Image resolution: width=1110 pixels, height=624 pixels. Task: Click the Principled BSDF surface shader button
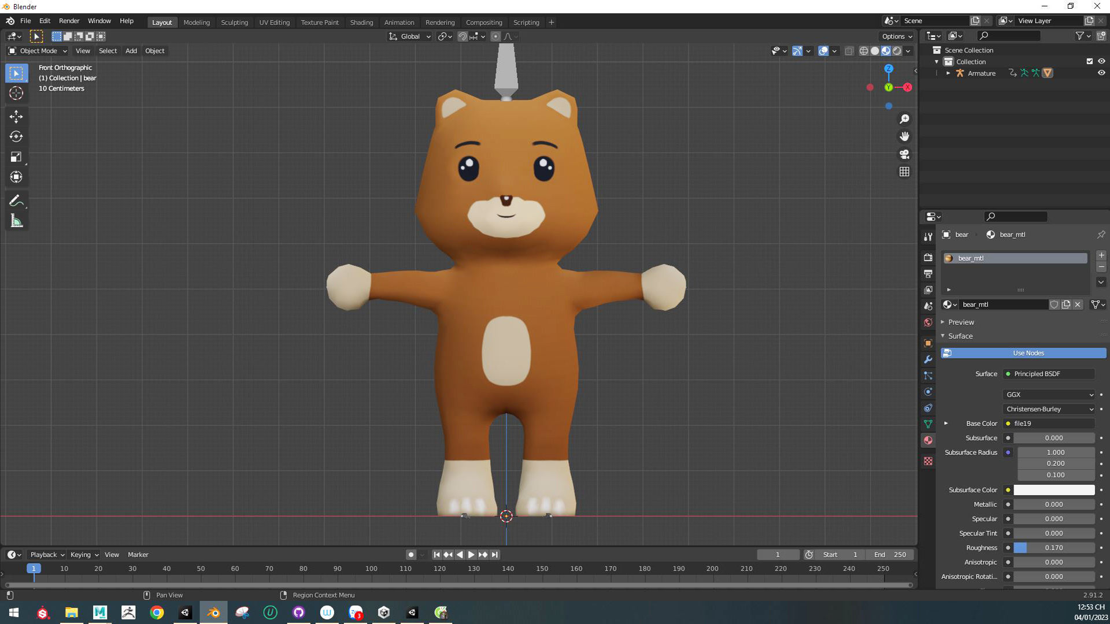tap(1049, 374)
